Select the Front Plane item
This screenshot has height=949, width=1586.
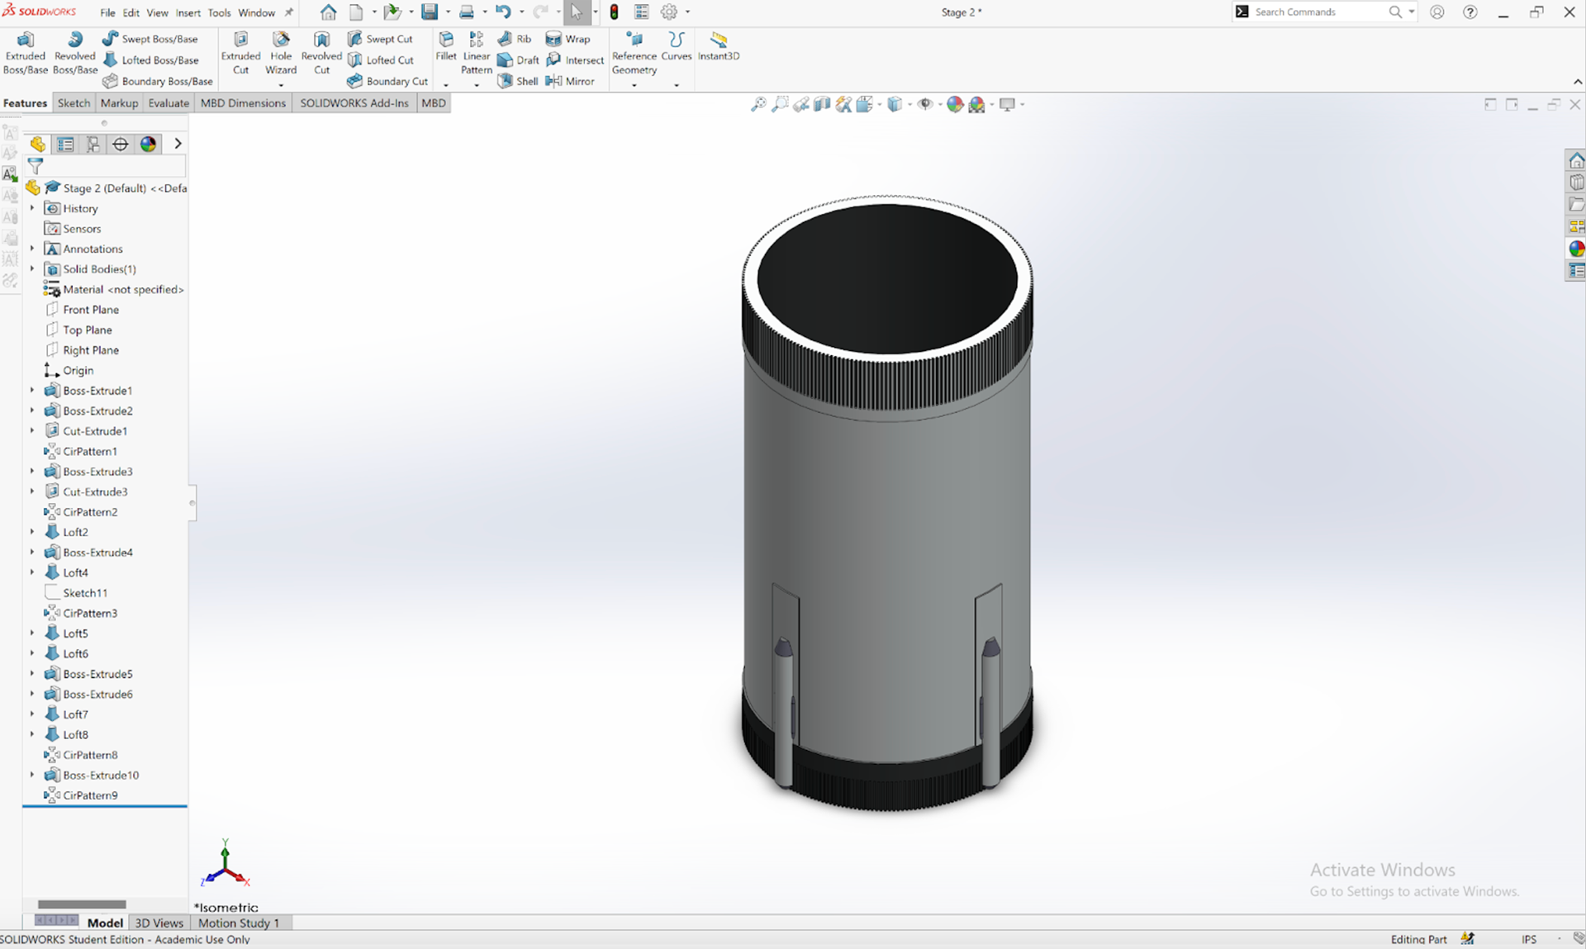click(91, 310)
